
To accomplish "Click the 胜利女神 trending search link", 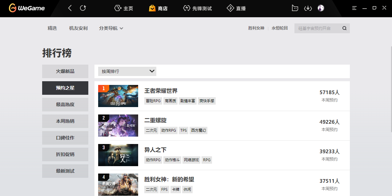I will click(x=256, y=28).
